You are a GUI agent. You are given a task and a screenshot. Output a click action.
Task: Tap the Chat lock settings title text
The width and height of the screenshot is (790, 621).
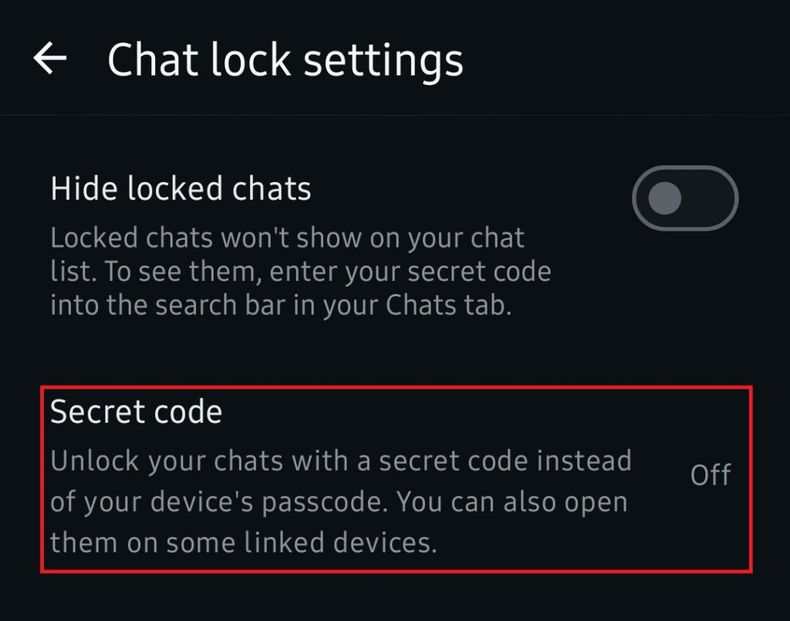287,59
